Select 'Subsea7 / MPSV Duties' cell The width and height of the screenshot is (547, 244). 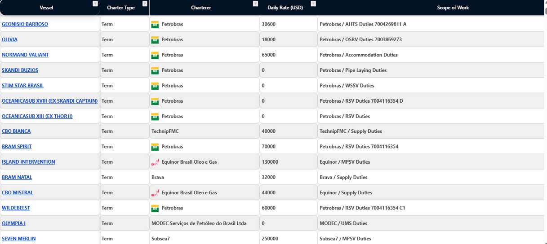tap(432, 239)
